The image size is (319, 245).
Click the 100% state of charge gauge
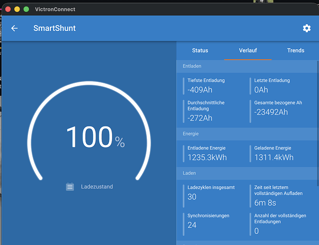tap(89, 131)
